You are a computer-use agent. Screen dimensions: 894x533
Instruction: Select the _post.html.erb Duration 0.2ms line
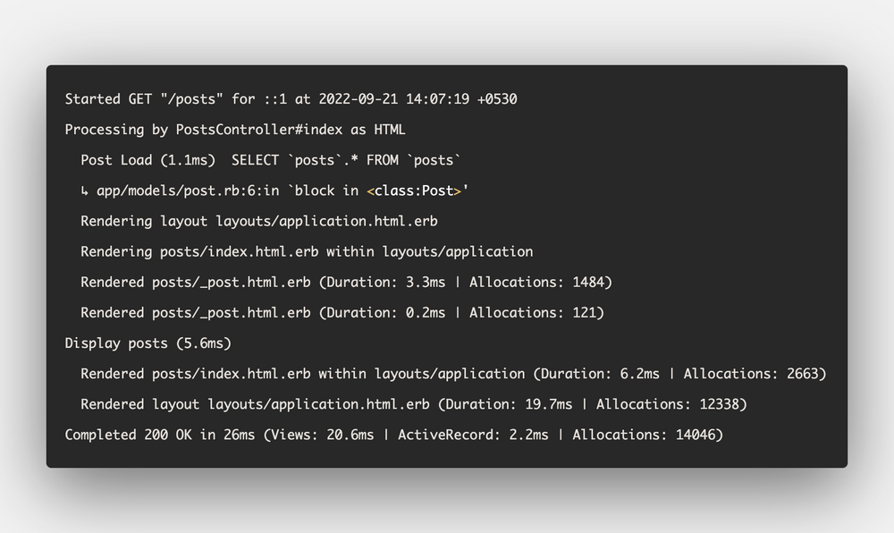342,313
